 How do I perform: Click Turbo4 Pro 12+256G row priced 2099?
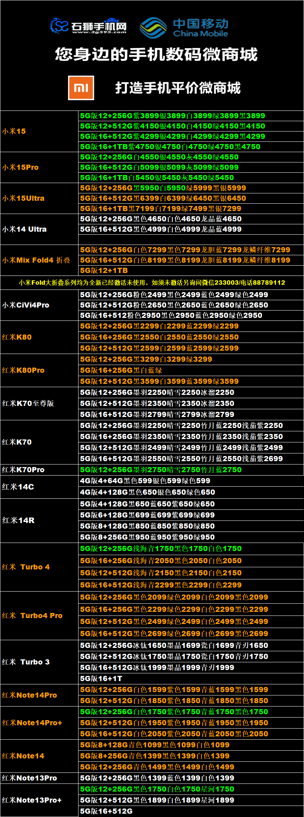point(191,597)
